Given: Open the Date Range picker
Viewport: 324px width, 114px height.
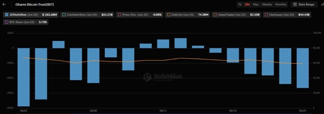Looking at the screenshot, I should click(304, 4).
